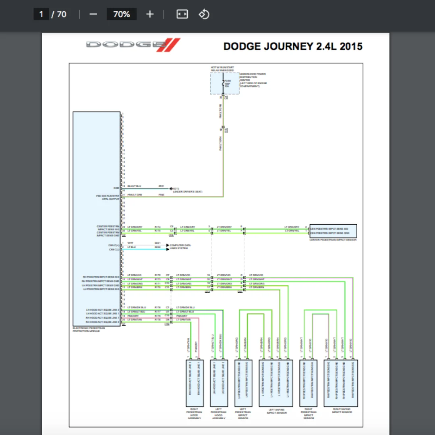
Task: Click the Left Safing Impact Sensor box
Action: [276, 383]
